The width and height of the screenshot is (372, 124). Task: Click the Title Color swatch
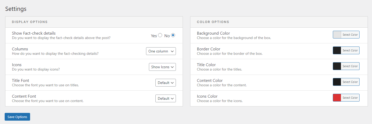click(337, 66)
